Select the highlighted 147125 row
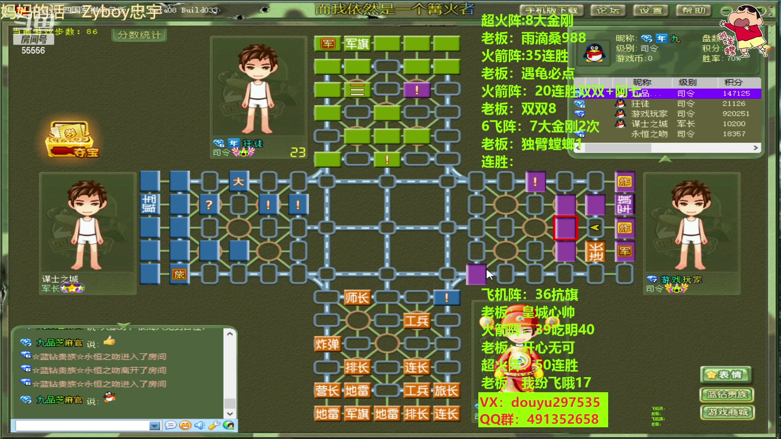The width and height of the screenshot is (781, 439). (667, 93)
